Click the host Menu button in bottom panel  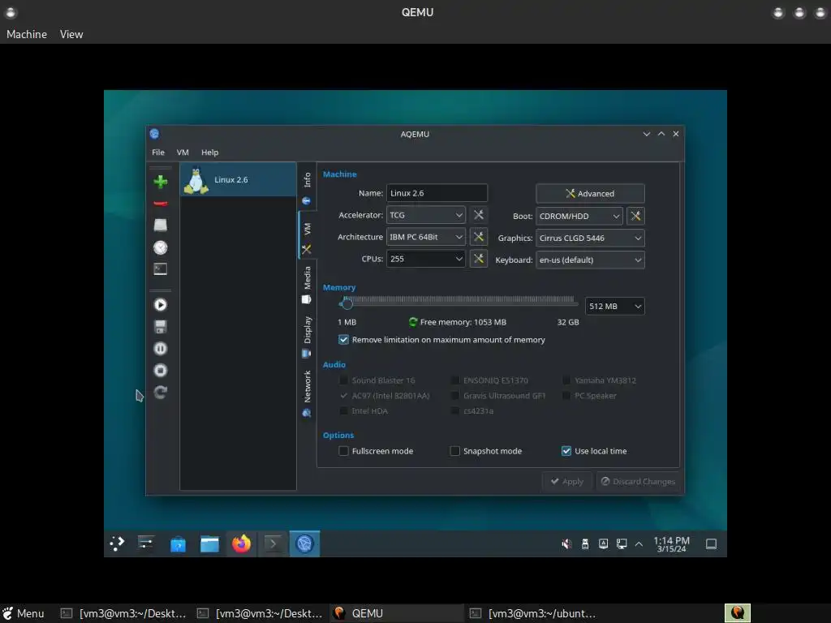(24, 613)
